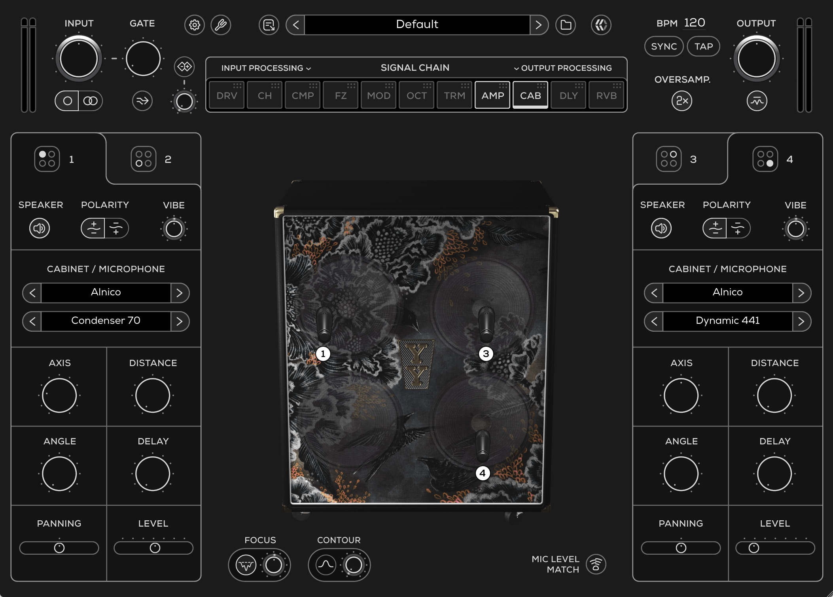This screenshot has height=597, width=833.
Task: Click the output limiter waveform icon
Action: tap(757, 101)
